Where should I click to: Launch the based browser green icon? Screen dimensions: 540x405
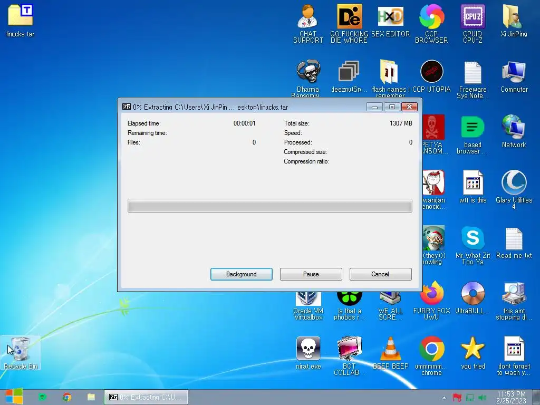click(472, 135)
